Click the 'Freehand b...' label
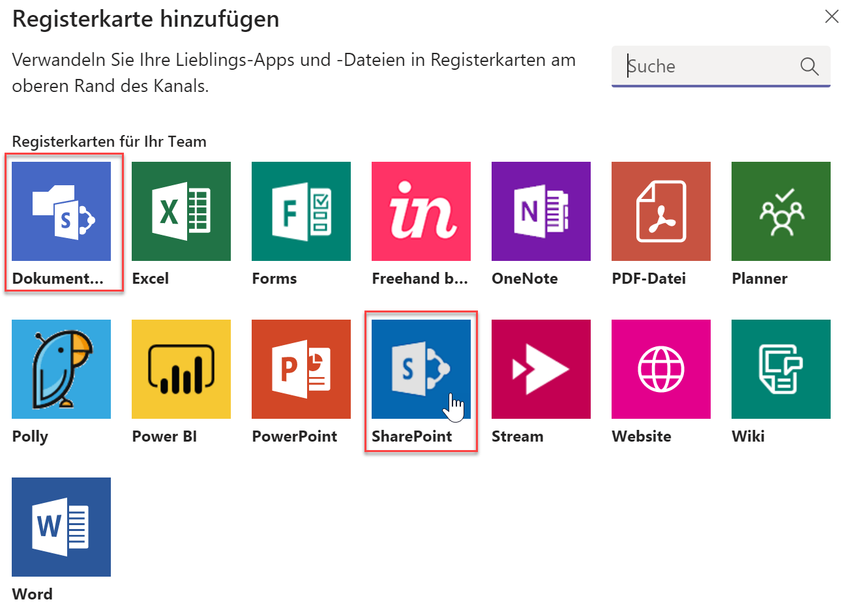 tap(420, 279)
